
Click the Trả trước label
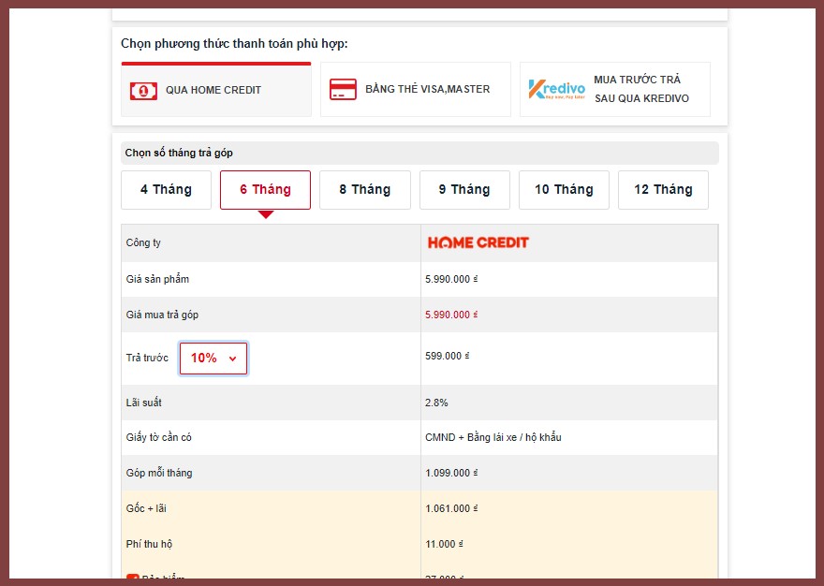[147, 358]
